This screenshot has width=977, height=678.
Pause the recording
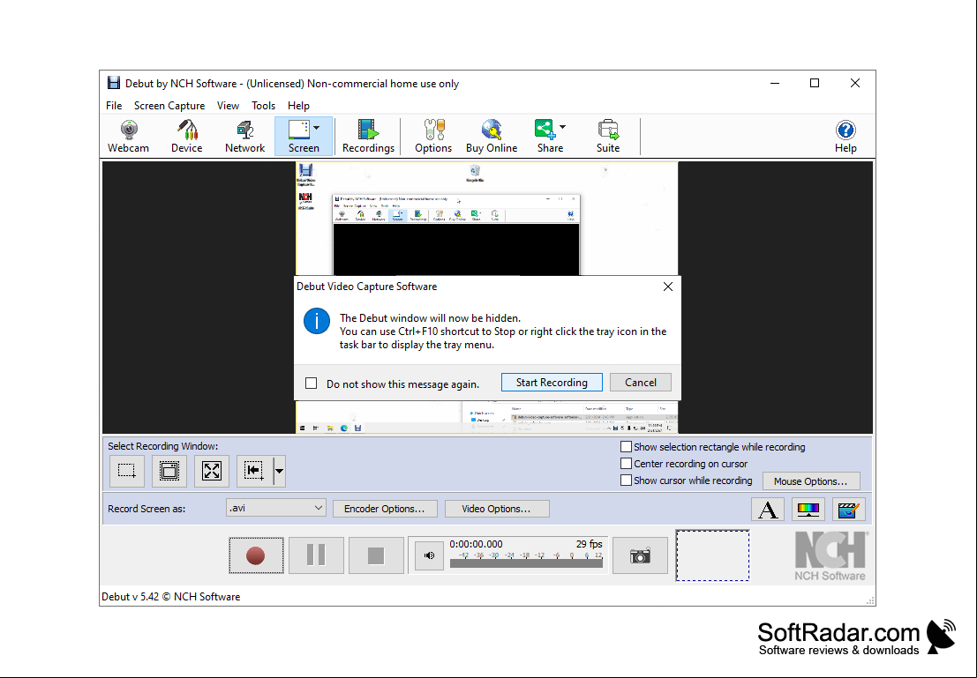[x=316, y=555]
